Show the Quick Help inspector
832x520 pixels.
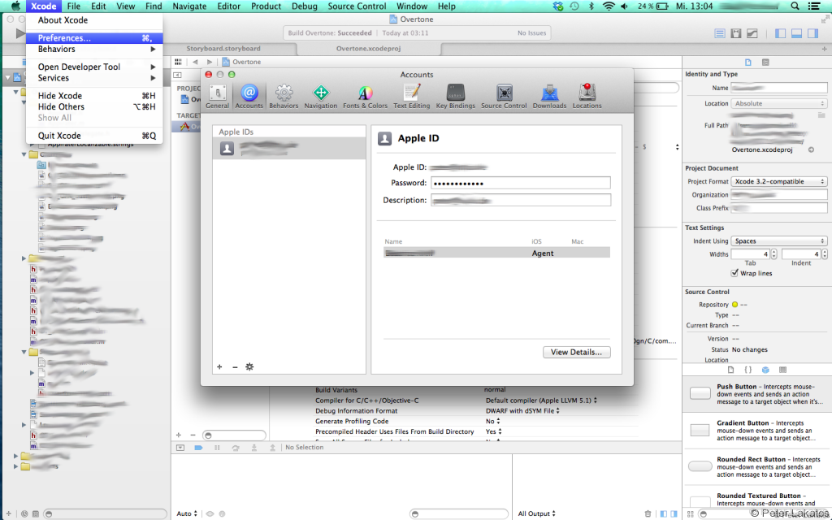click(765, 62)
